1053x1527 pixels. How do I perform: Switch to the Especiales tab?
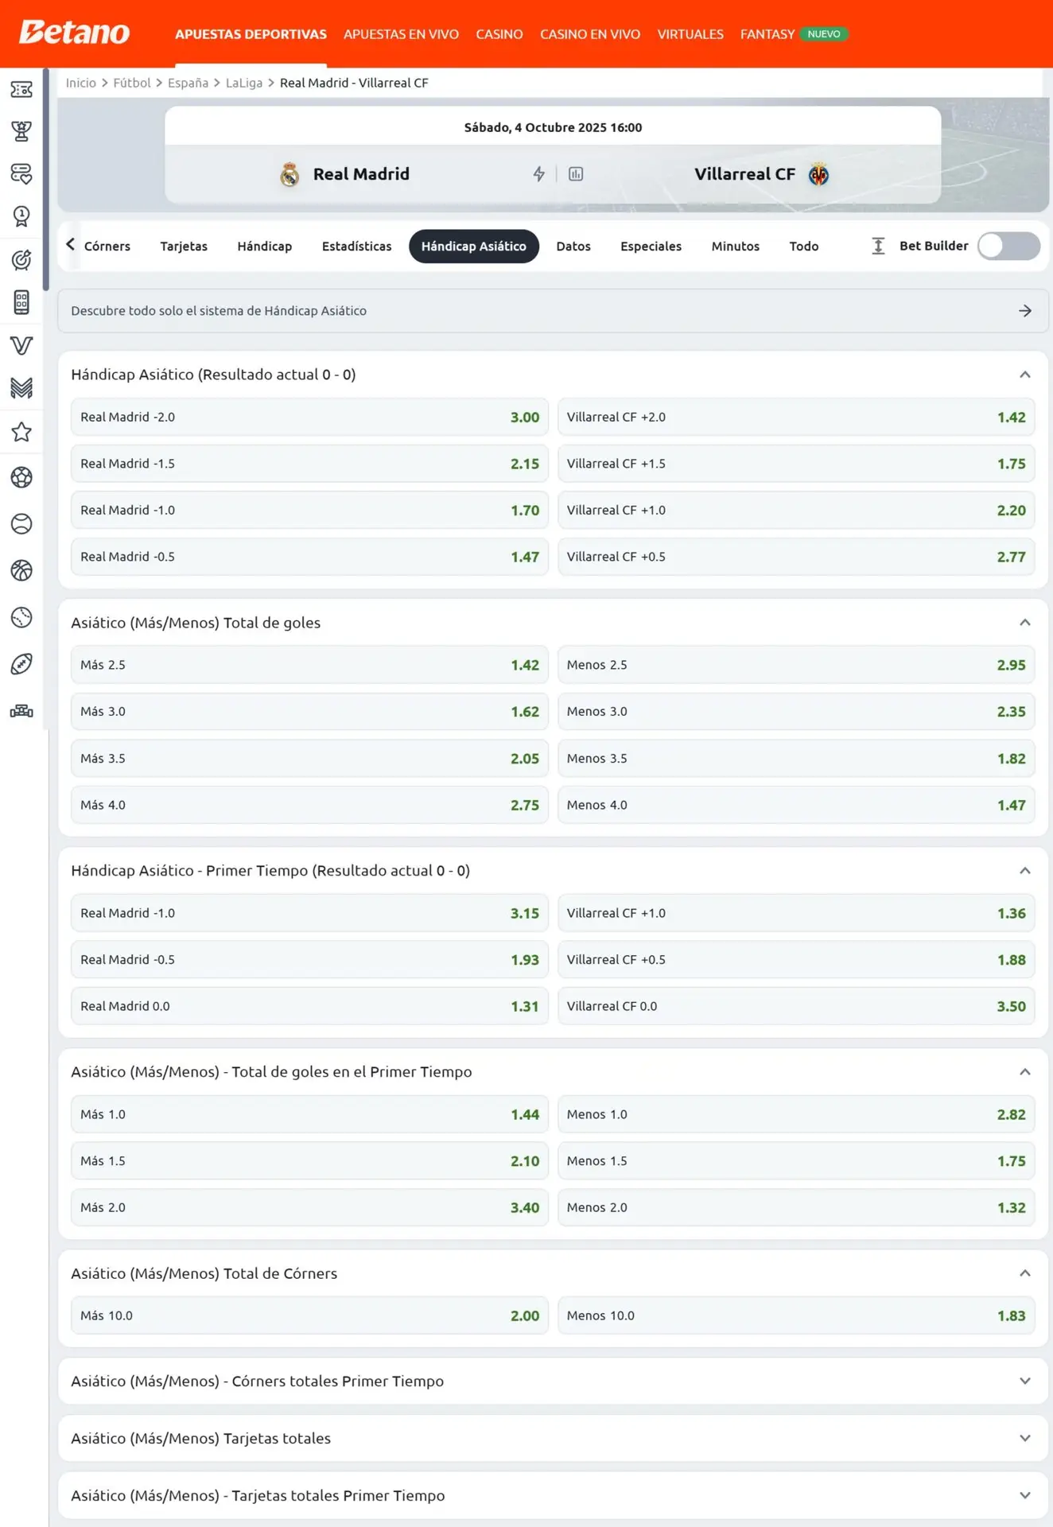651,247
